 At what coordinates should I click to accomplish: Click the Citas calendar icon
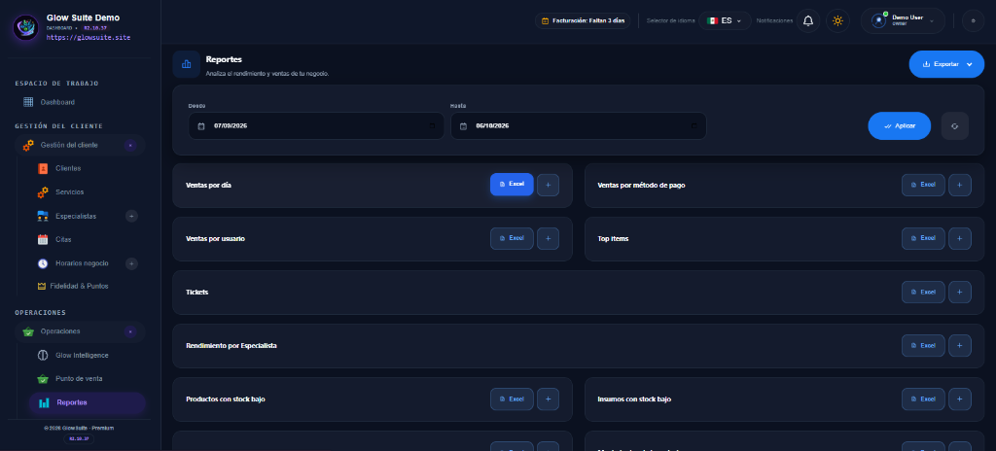[x=43, y=239]
